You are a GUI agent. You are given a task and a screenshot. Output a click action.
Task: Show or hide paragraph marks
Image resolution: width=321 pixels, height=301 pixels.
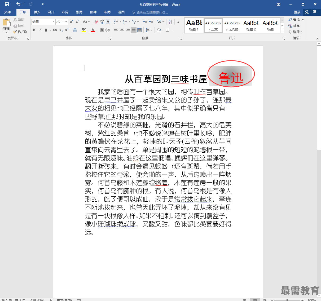pyautogui.click(x=179, y=22)
